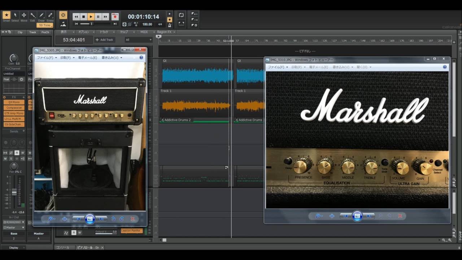Toggle FX bin power for Bass

[x=4, y=97]
